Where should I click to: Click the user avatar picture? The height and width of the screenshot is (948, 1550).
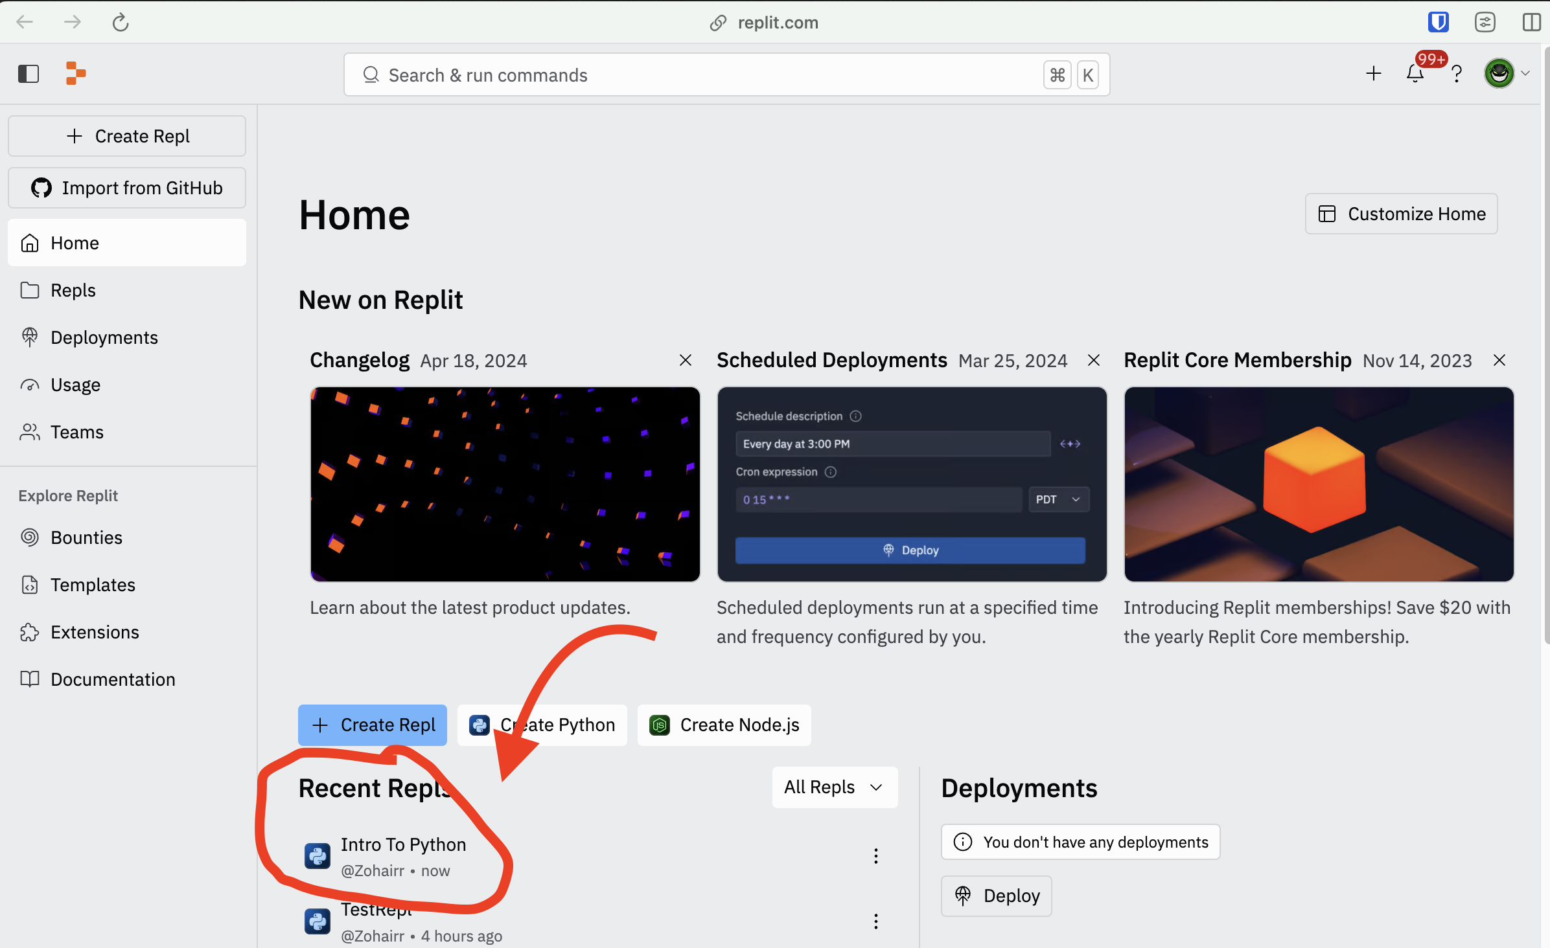[1499, 73]
